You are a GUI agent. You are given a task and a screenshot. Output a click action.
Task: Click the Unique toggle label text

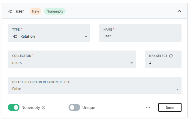coord(89,107)
